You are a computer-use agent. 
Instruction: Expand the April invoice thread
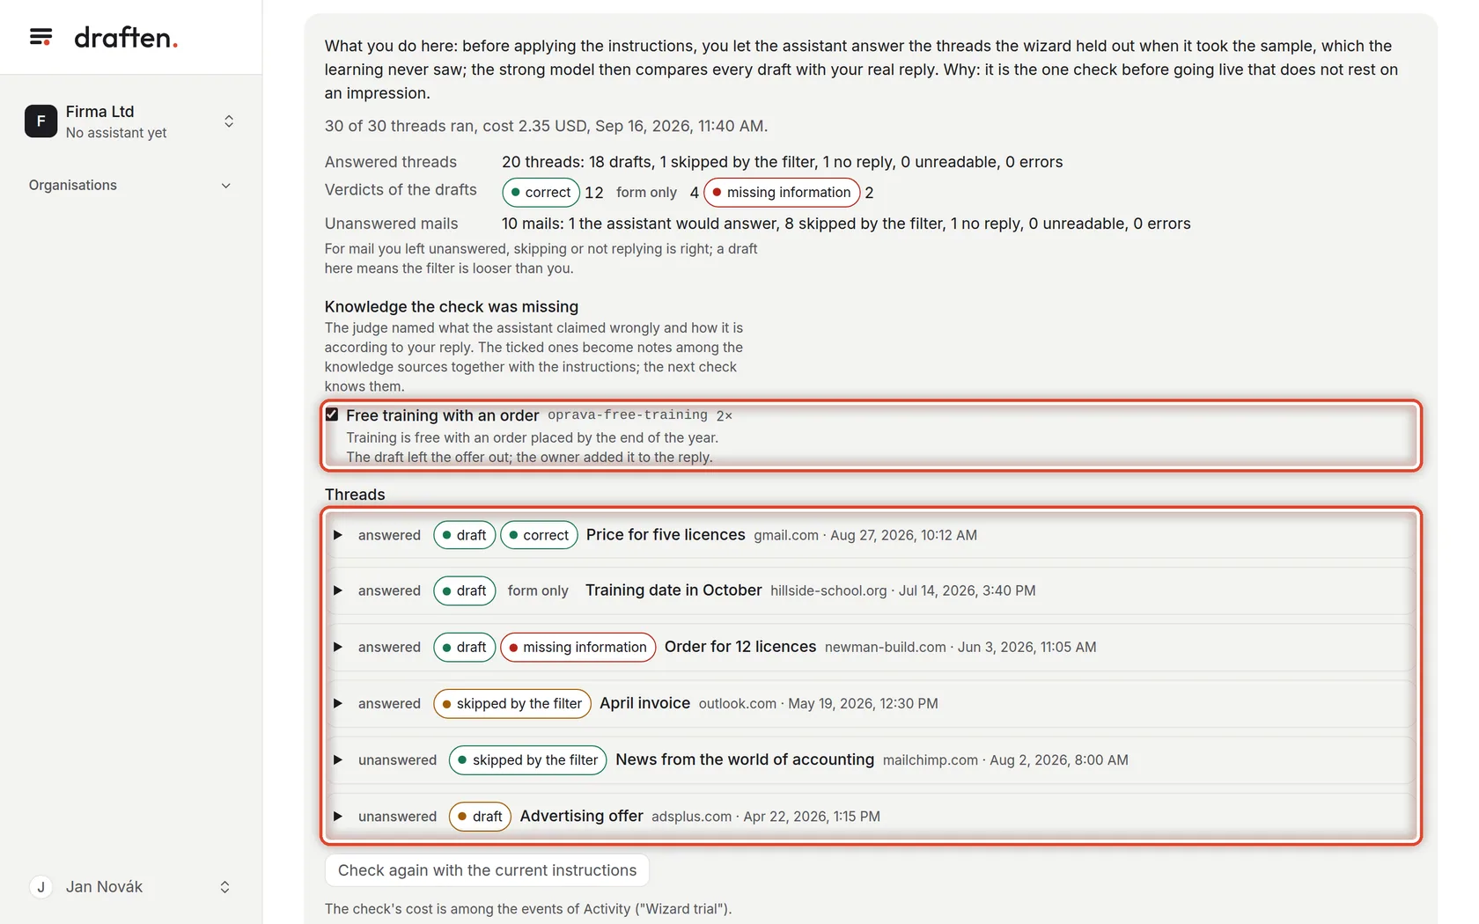338,703
